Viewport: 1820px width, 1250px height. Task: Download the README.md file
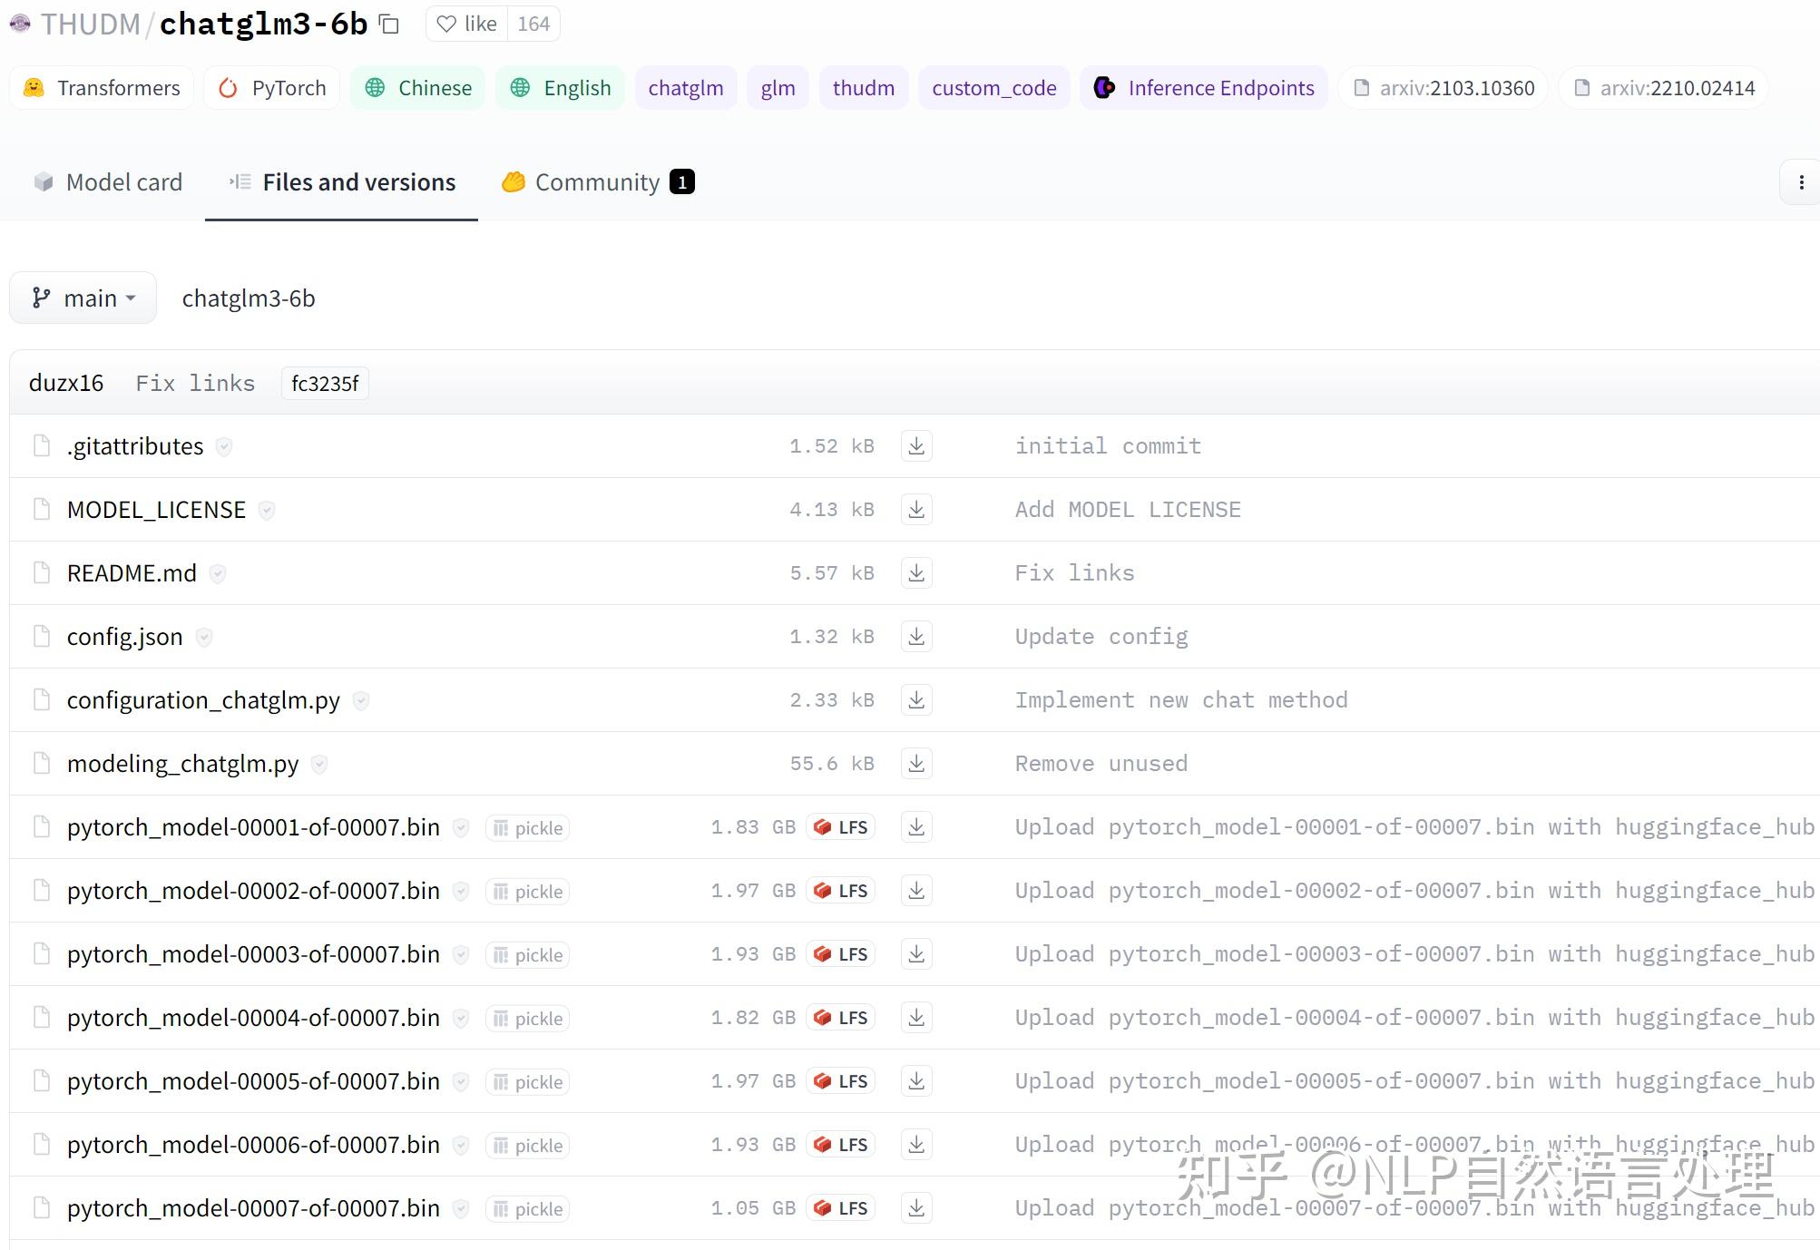pos(915,572)
